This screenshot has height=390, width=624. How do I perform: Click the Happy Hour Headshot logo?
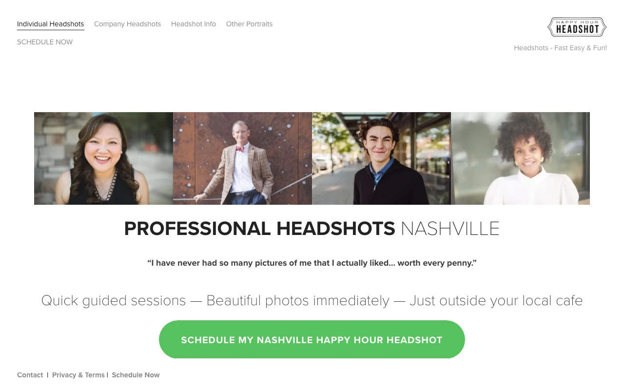(577, 27)
